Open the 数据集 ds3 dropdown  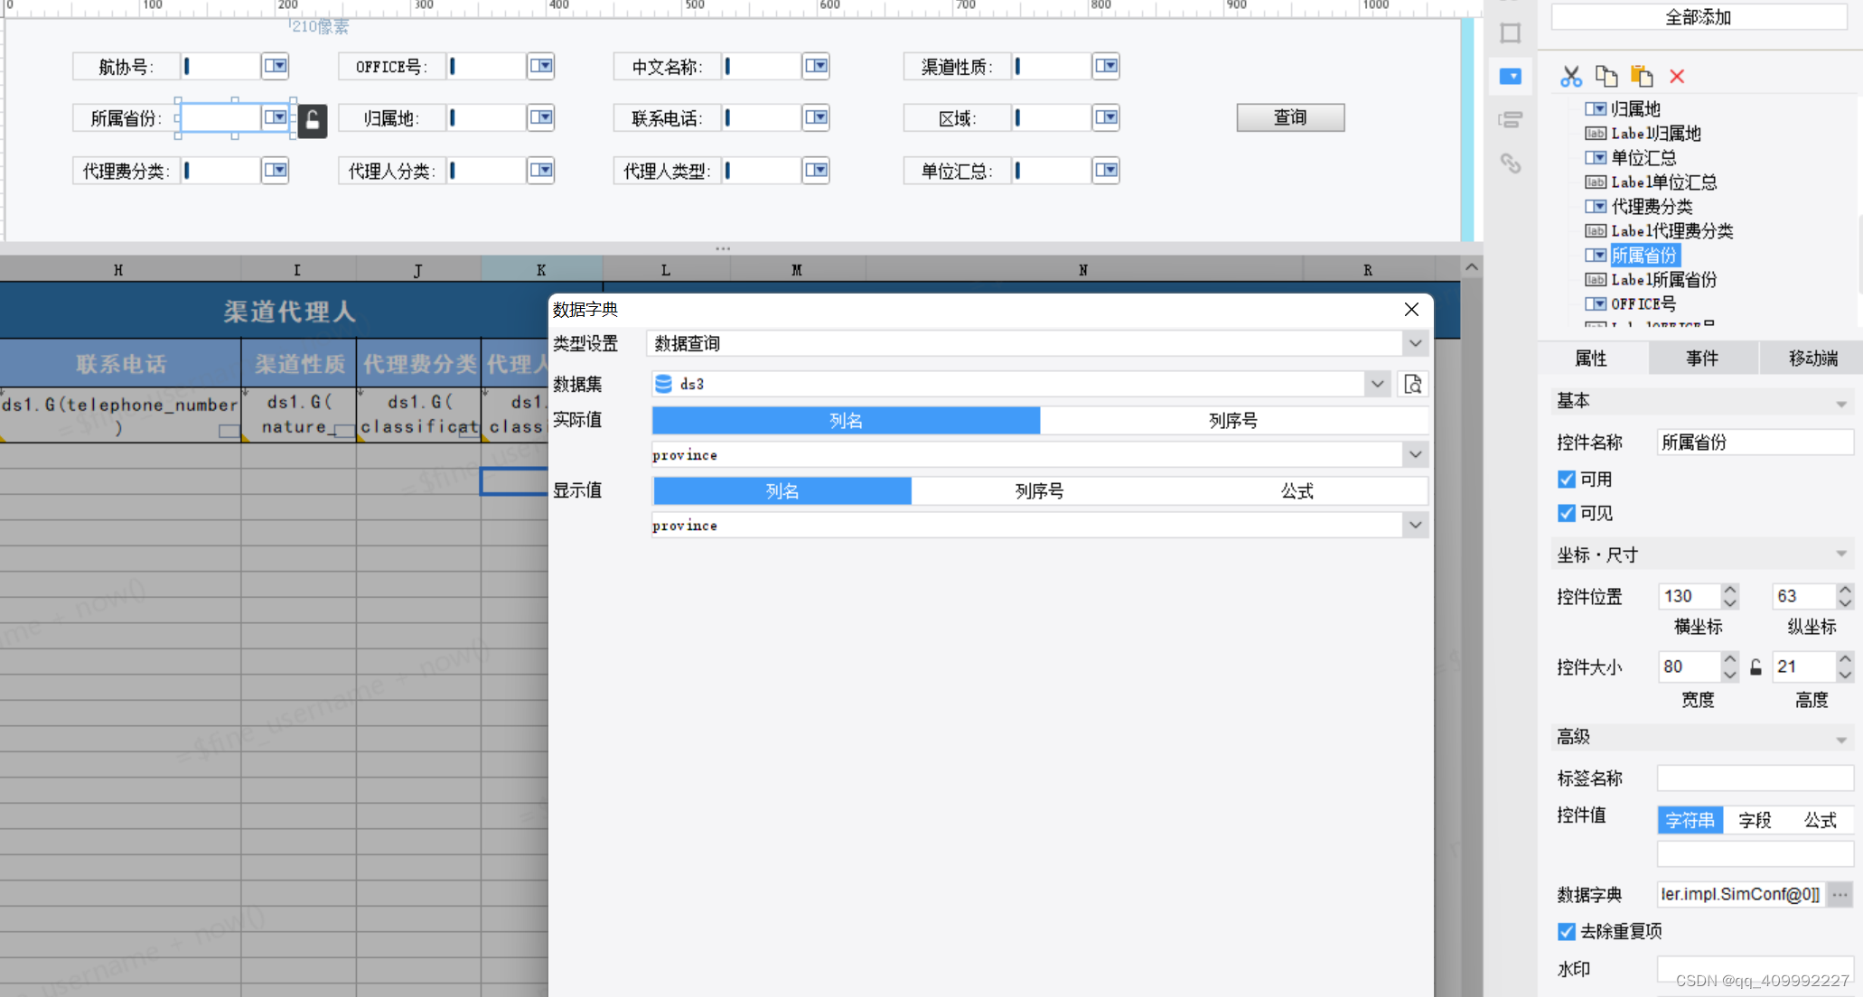click(x=1377, y=384)
